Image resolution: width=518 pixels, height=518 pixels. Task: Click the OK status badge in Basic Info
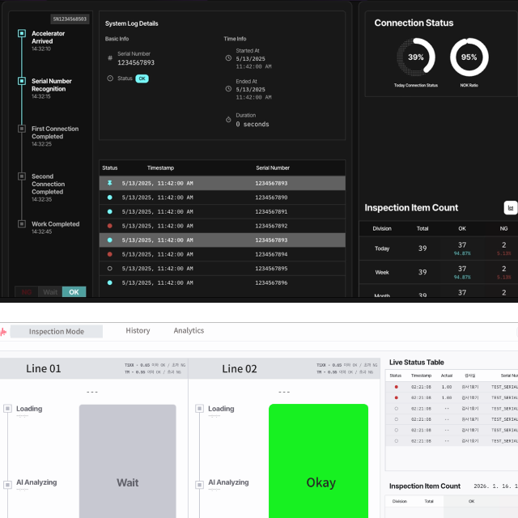[142, 79]
